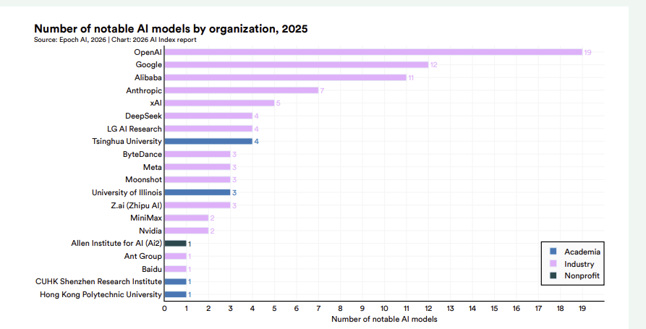
Task: Click the chart title text
Action: 171,28
